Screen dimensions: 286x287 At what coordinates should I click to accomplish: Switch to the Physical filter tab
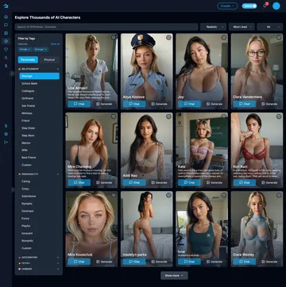(49, 59)
